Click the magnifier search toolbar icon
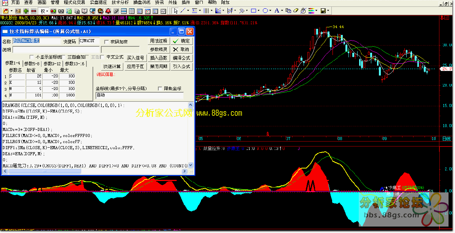 (92, 11)
